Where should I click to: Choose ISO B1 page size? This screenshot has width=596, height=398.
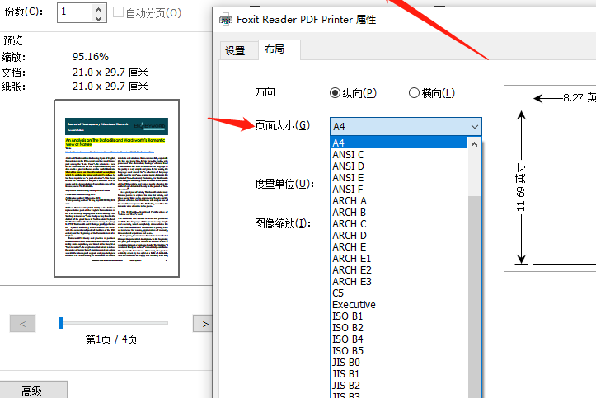tap(399, 316)
